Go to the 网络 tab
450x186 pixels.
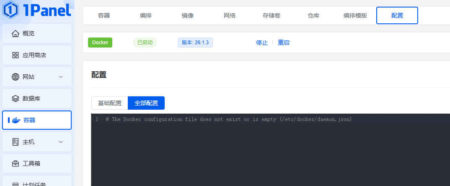[230, 15]
